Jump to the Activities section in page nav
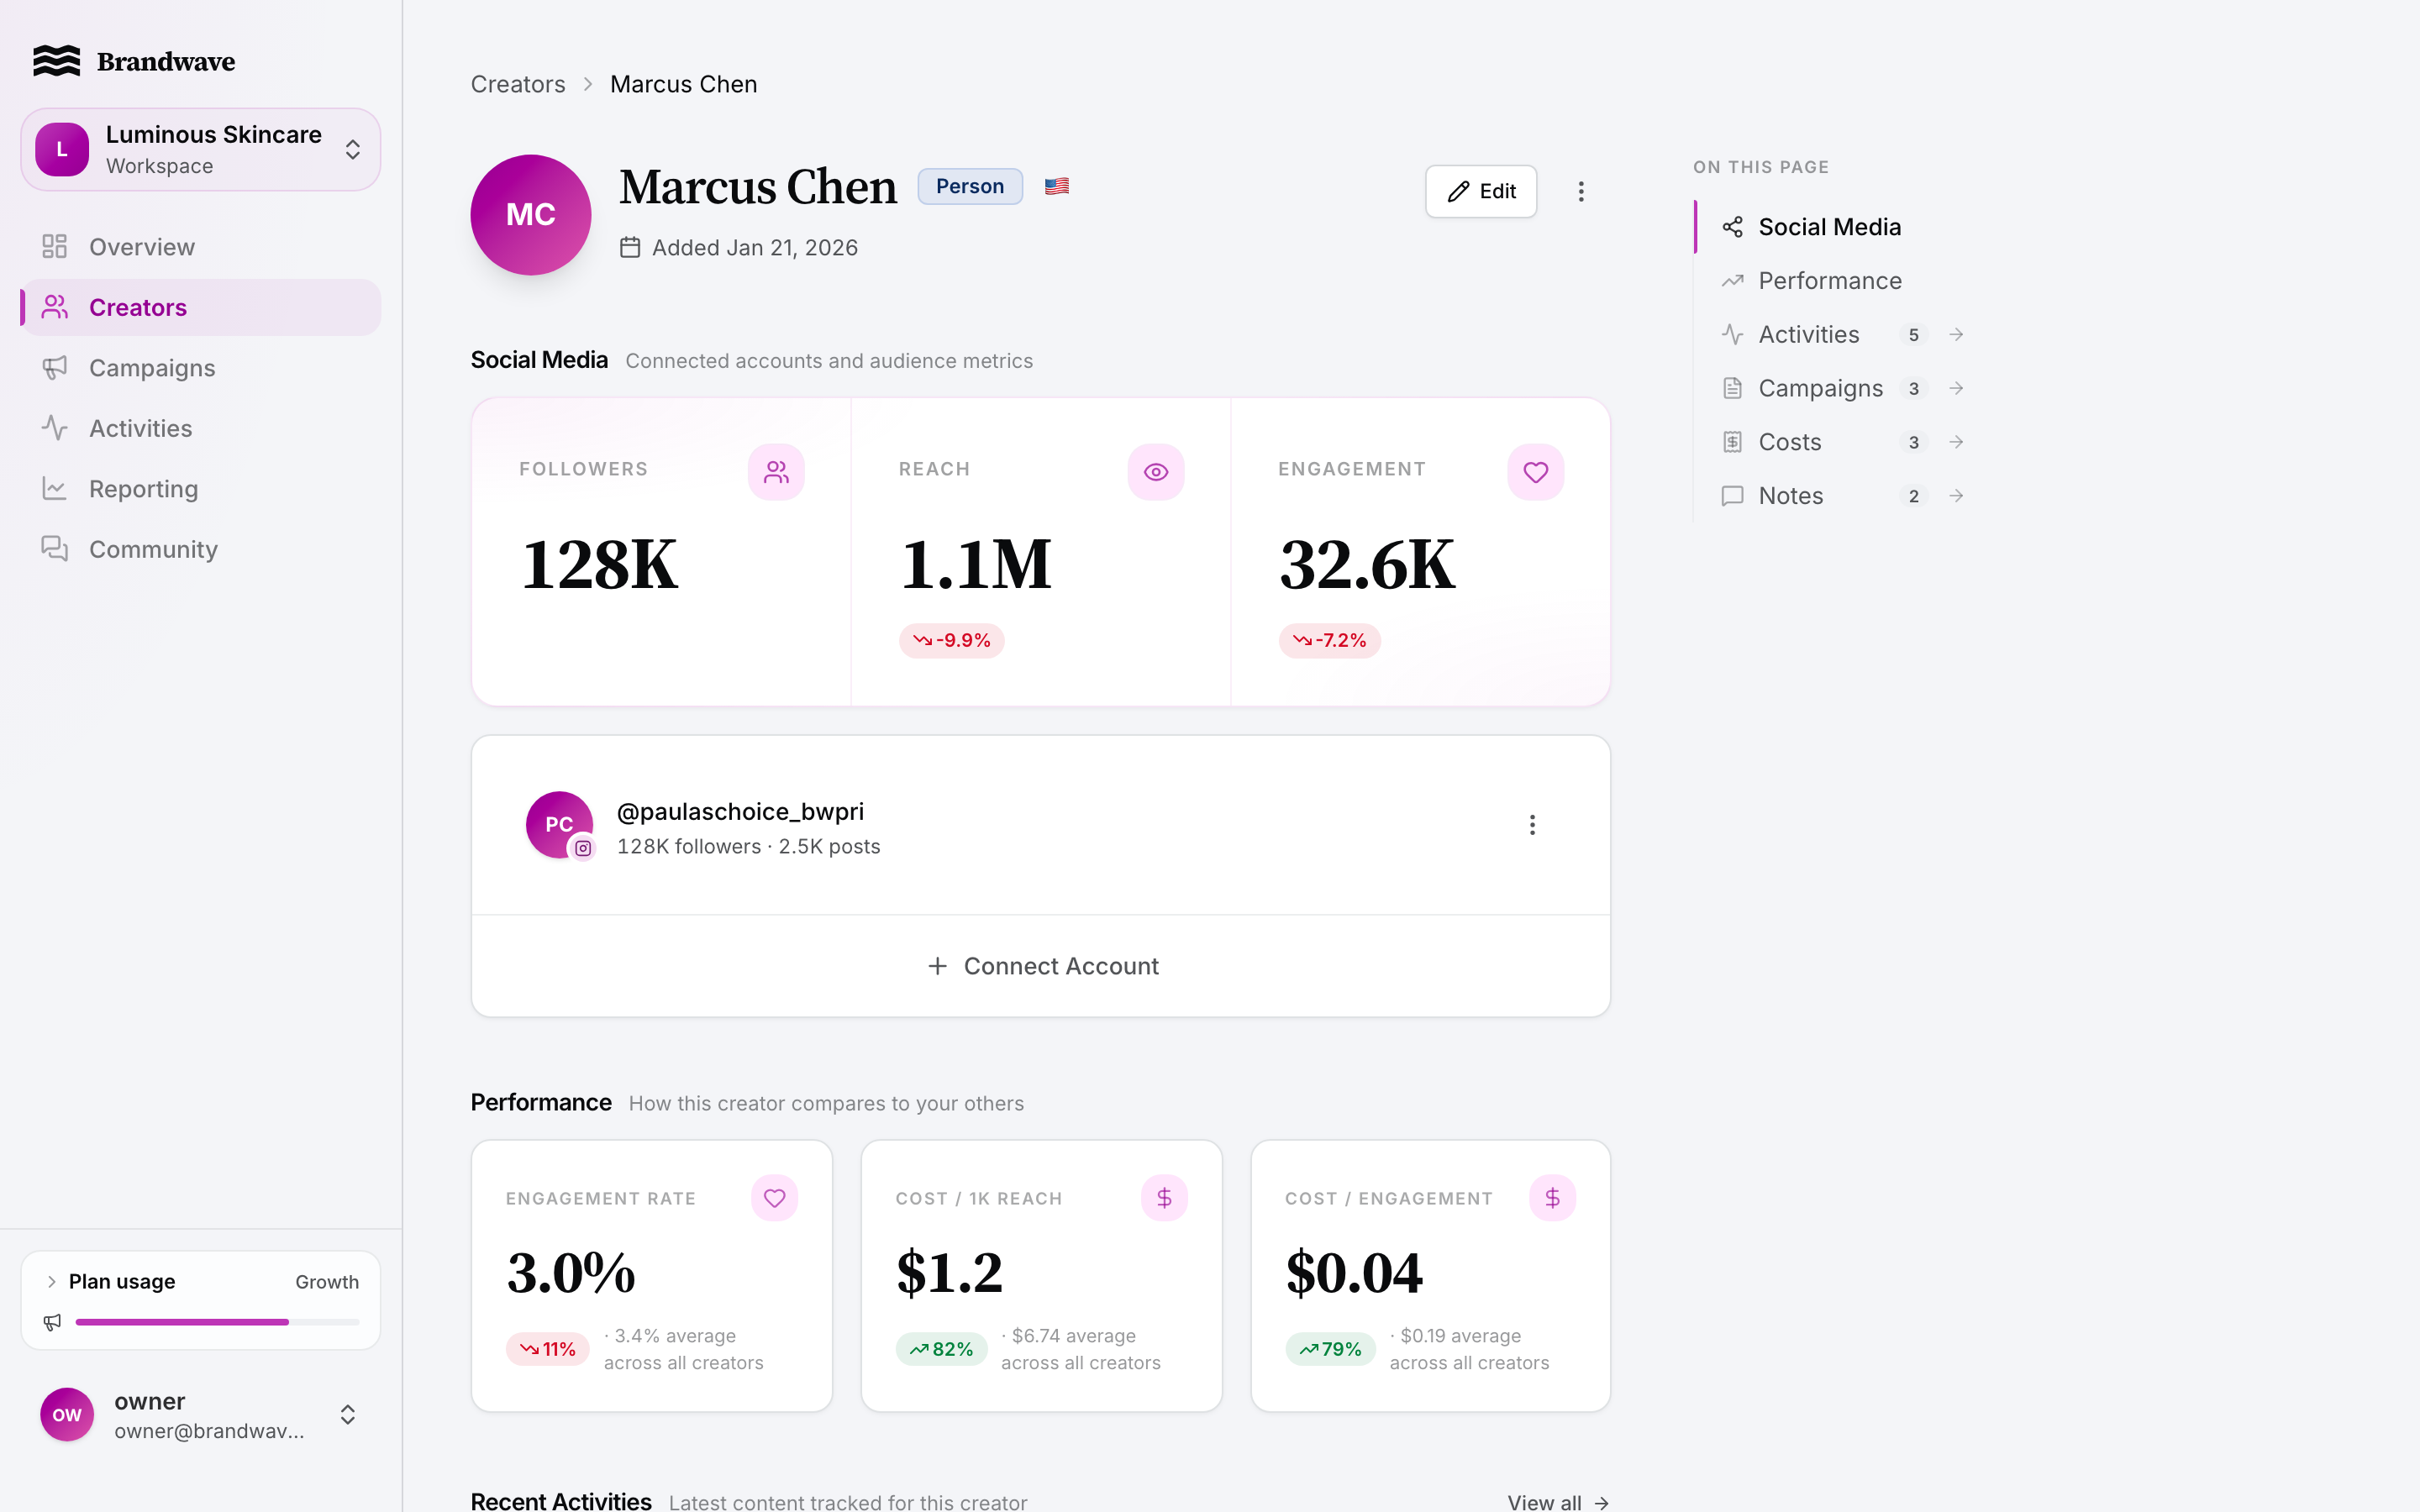 (1808, 335)
